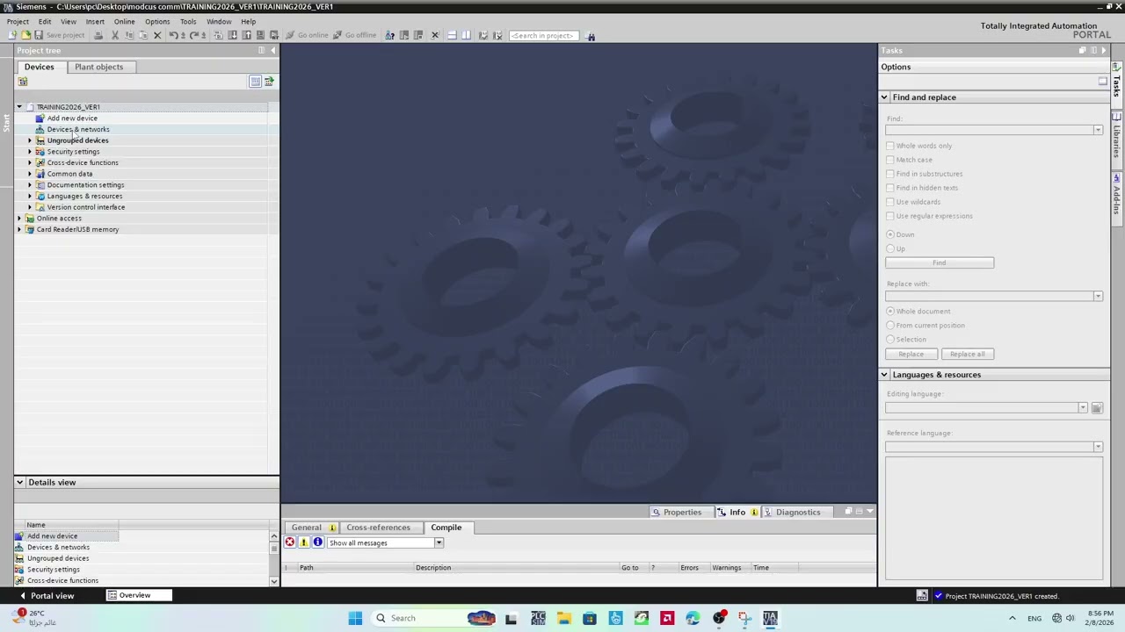Tick the Match case checkbox

click(890, 160)
